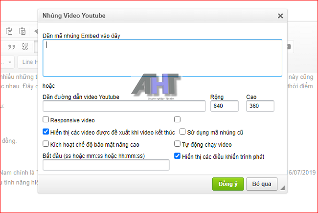Open the truncated dropdown left of Line Height
Screen dimensions: 318x213
coord(7,62)
